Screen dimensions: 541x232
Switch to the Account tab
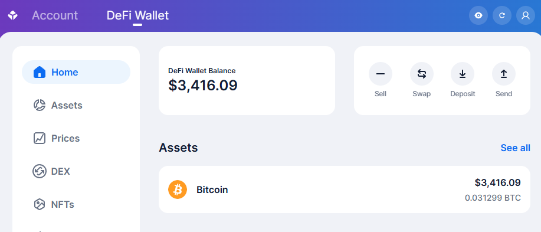coord(55,15)
